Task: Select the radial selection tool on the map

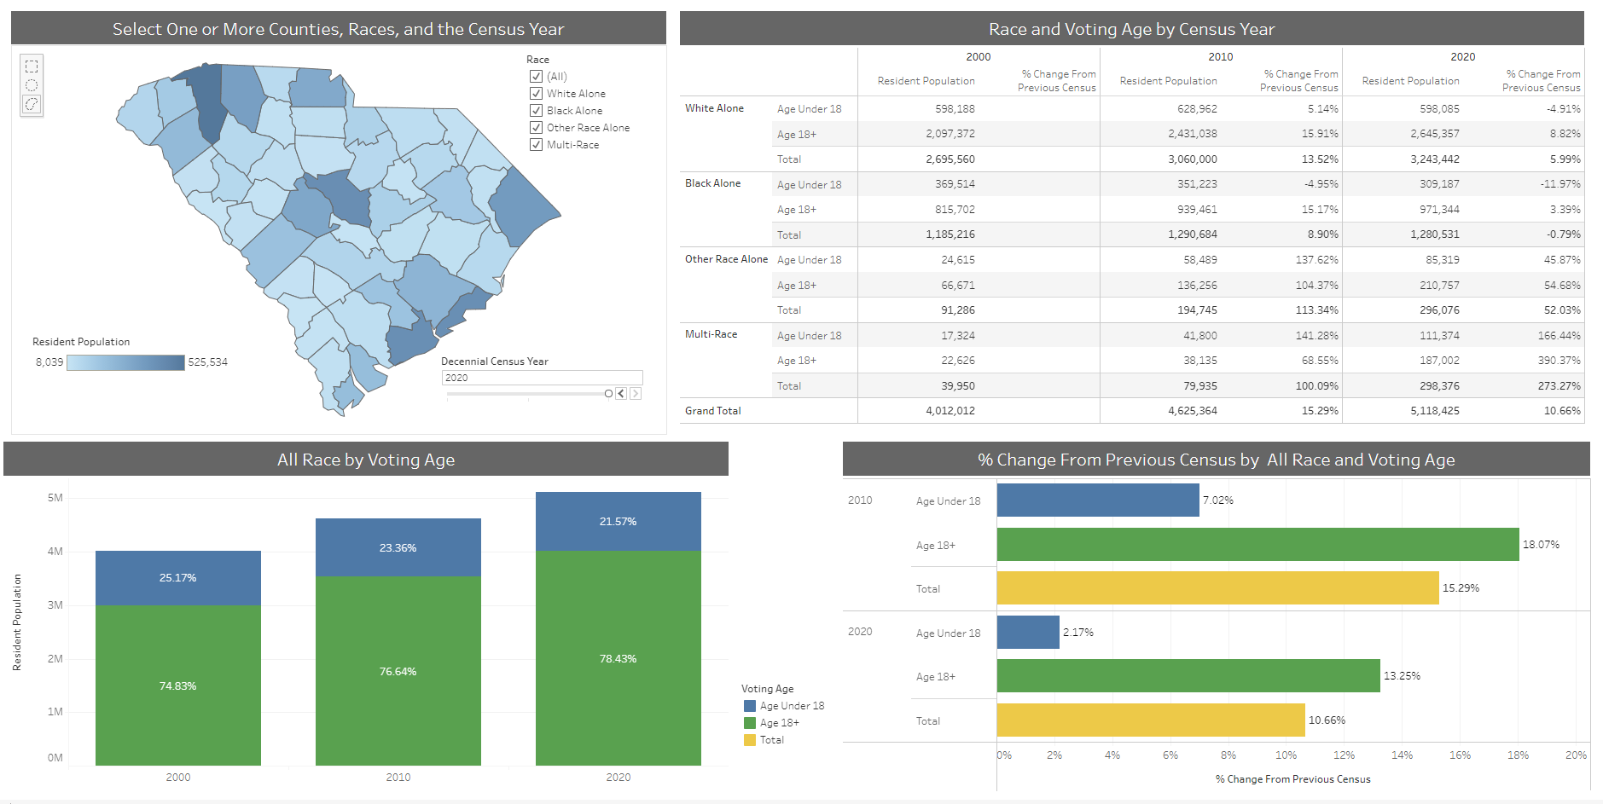Action: pos(32,85)
